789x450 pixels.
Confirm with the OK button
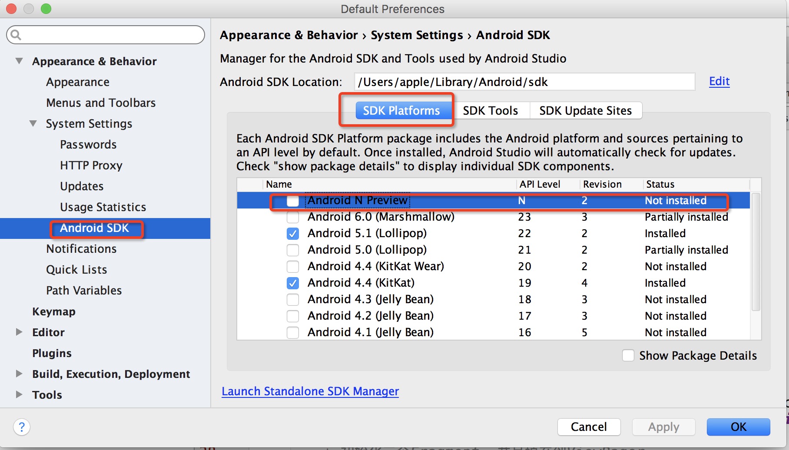click(x=738, y=427)
